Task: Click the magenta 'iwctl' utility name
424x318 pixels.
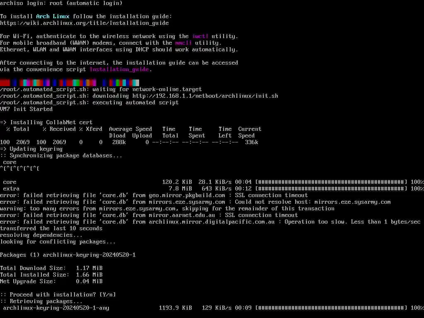Action: [x=200, y=36]
